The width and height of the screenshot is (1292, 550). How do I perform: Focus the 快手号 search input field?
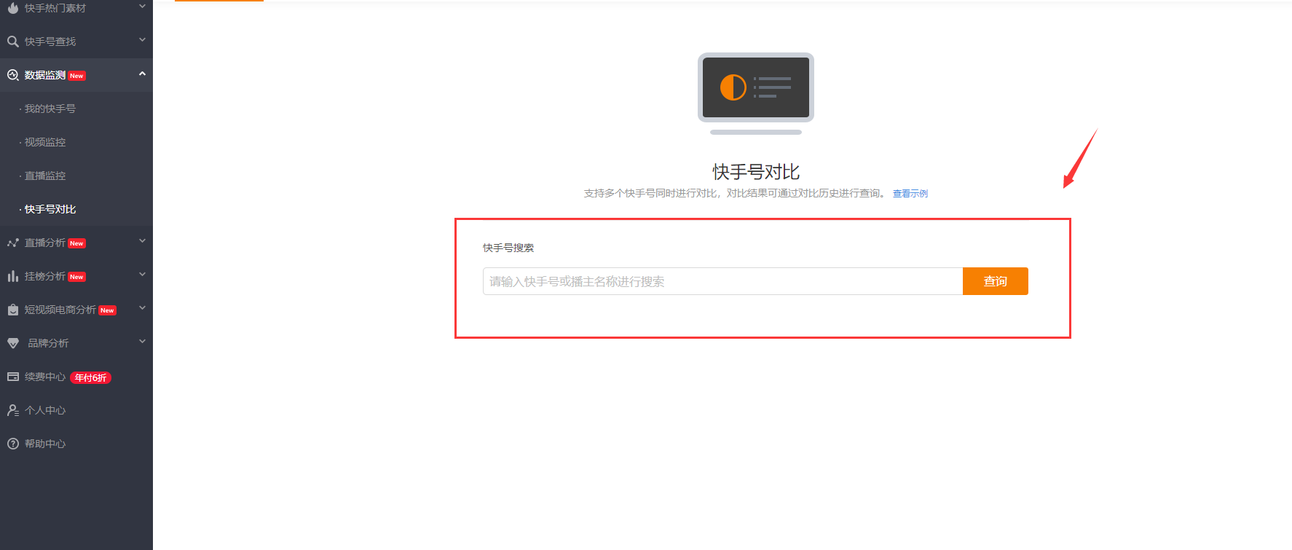click(722, 281)
